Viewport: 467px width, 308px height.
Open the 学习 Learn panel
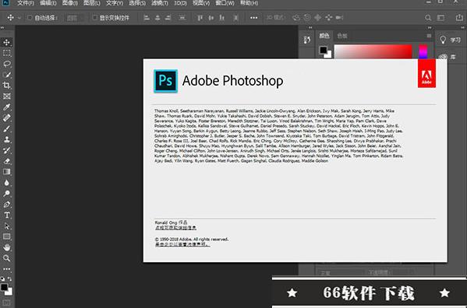tap(450, 40)
